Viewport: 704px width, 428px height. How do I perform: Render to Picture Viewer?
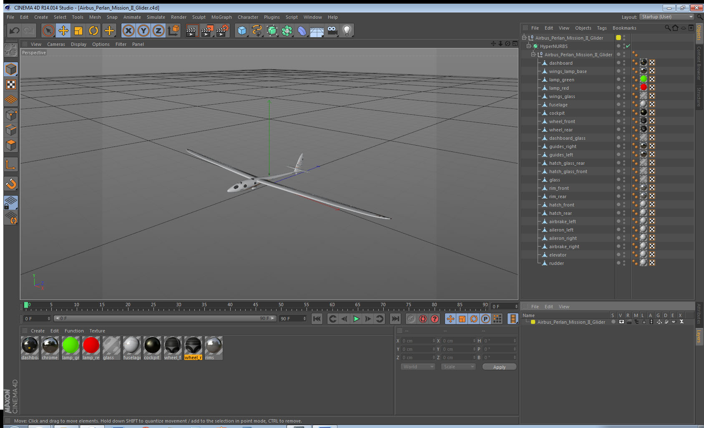click(x=207, y=30)
